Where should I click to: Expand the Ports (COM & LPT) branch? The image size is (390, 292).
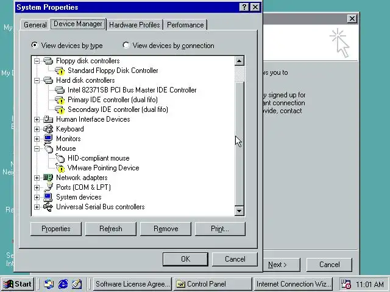coord(37,187)
